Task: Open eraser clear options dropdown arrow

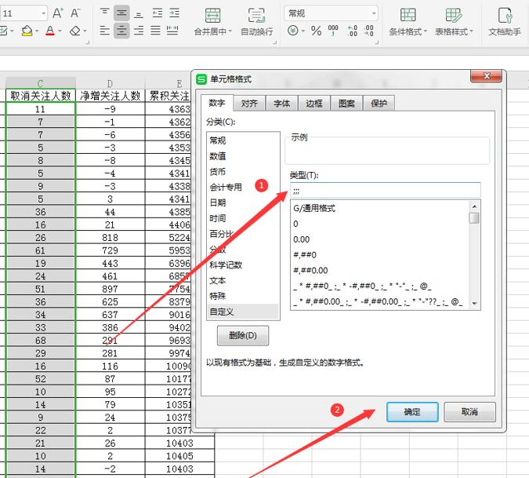Action: (85, 31)
